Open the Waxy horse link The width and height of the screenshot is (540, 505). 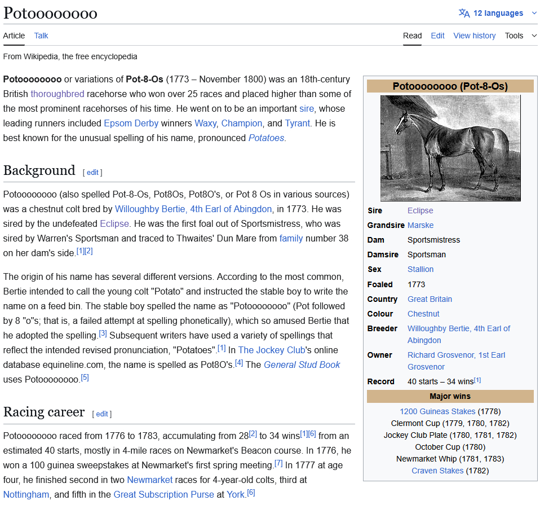tap(205, 123)
